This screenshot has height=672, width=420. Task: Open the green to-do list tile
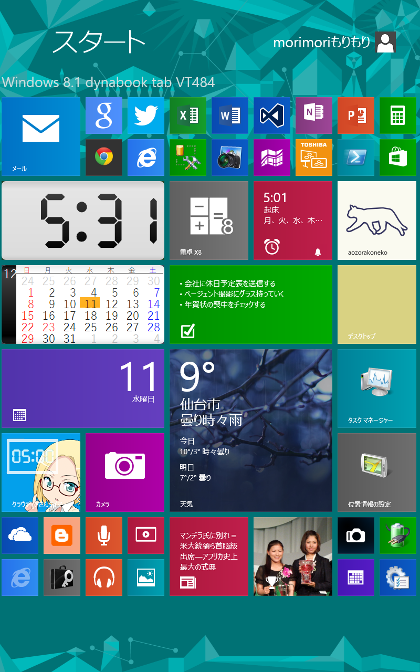pyautogui.click(x=251, y=304)
